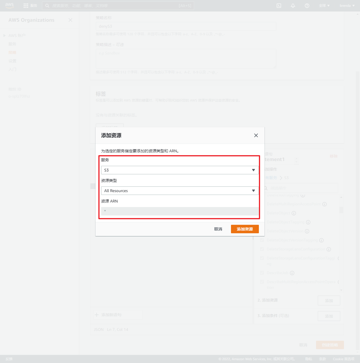
Task: Click the 策略名称 field containing denyS3
Action: (x=186, y=26)
